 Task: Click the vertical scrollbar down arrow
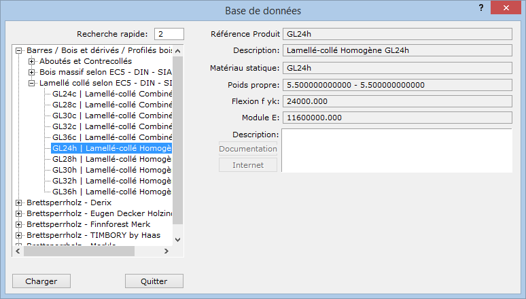tap(178, 239)
